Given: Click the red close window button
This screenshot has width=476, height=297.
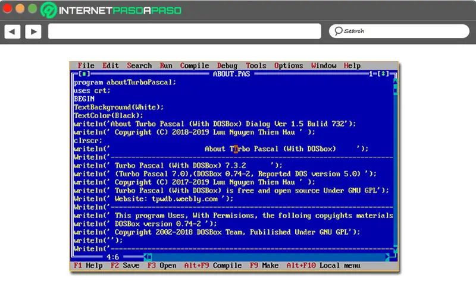Looking at the screenshot, I should pos(7,8).
